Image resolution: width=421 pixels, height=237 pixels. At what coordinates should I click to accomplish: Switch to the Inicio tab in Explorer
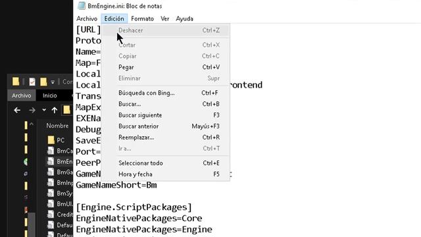tap(50, 95)
